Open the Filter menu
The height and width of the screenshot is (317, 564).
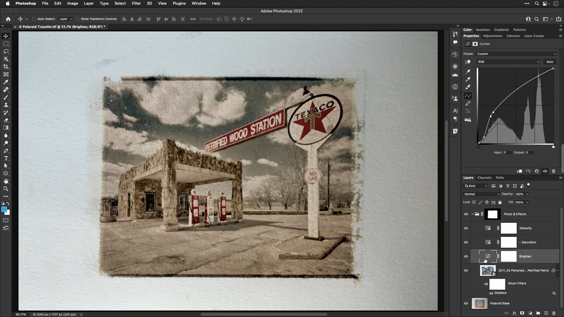pos(136,3)
